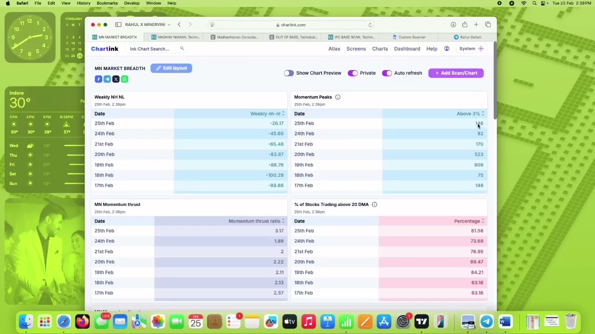Open Safari Bookmarks menu
This screenshot has width=595, height=334.
[107, 3]
